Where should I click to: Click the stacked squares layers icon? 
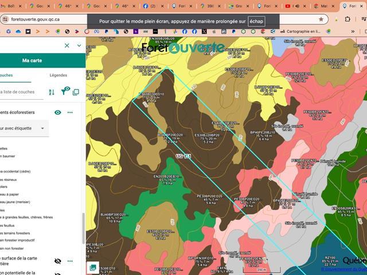(x=76, y=92)
